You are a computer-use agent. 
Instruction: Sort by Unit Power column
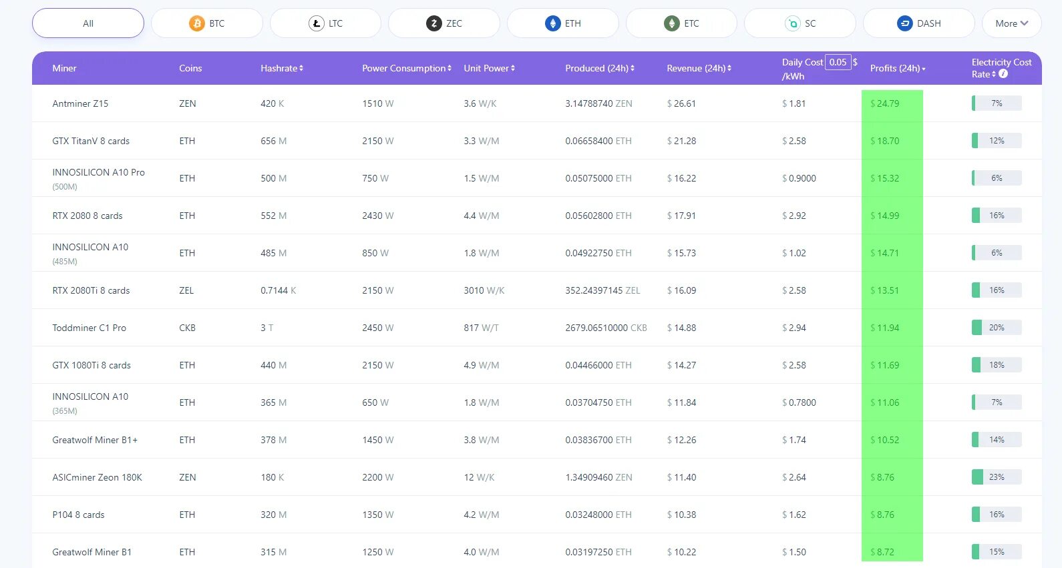click(489, 68)
